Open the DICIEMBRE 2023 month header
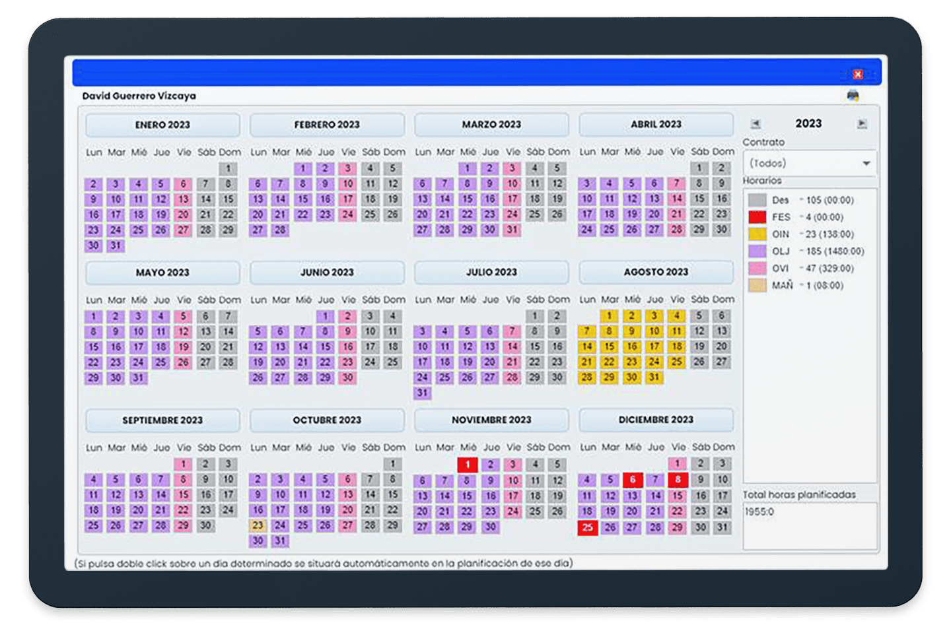 pyautogui.click(x=656, y=420)
